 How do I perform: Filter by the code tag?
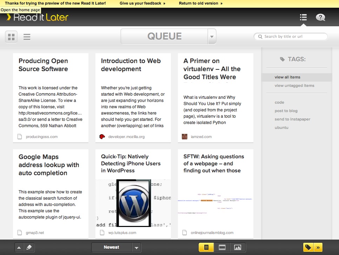tap(279, 102)
